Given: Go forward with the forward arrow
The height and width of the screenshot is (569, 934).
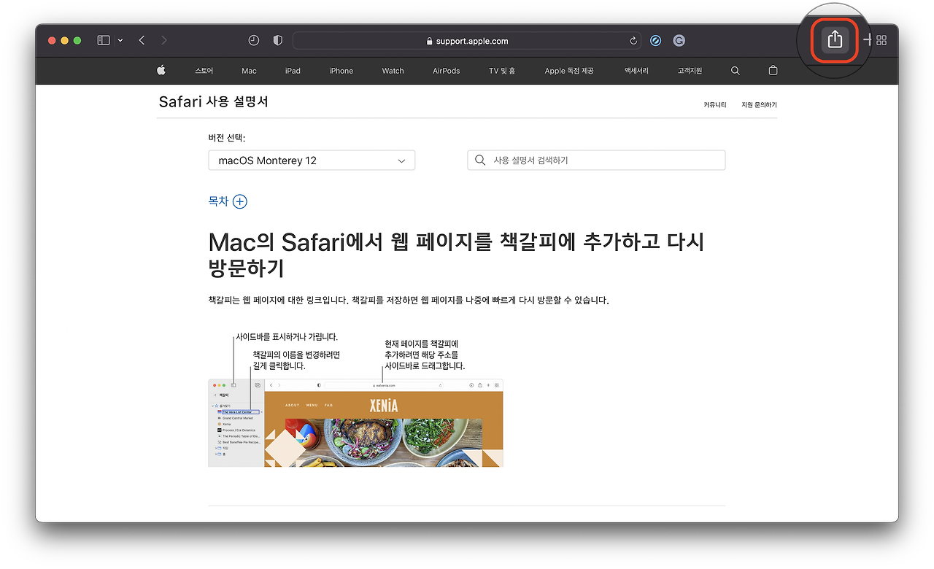Looking at the screenshot, I should coord(163,40).
